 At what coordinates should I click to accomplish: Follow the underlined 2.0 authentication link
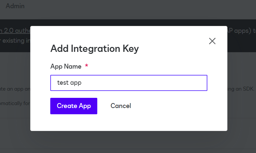pos(15,31)
